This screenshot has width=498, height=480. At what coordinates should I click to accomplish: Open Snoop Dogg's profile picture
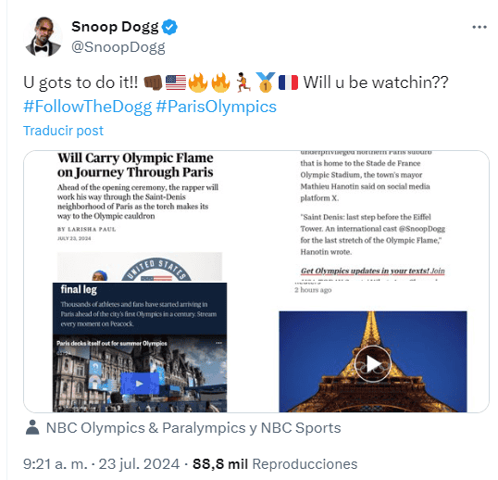[x=44, y=37]
